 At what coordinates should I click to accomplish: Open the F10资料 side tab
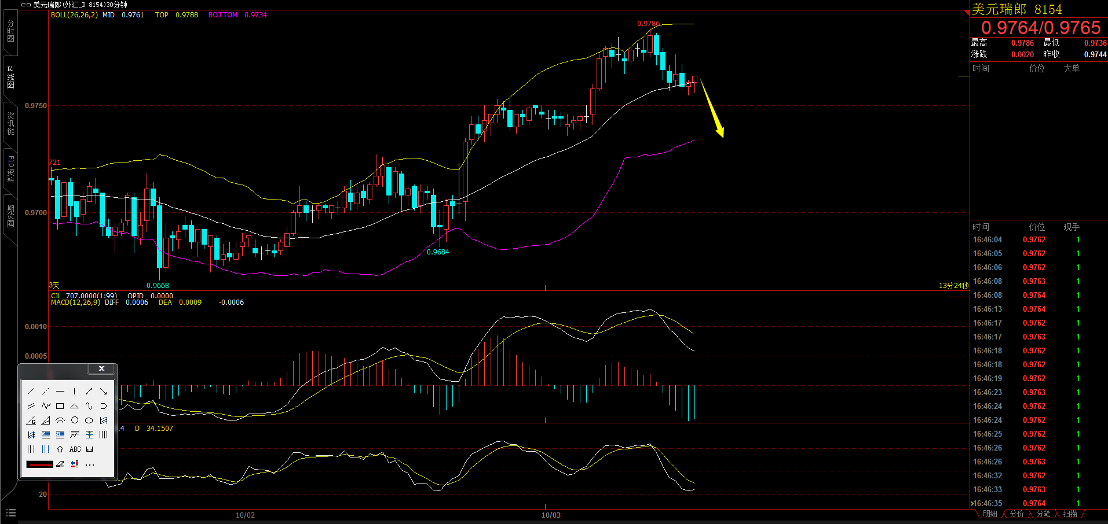click(x=10, y=170)
